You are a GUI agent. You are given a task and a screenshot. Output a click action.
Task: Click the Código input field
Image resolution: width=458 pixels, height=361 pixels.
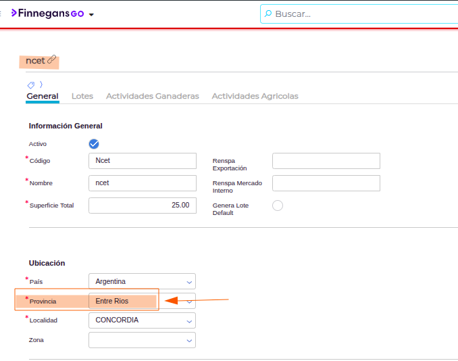142,161
